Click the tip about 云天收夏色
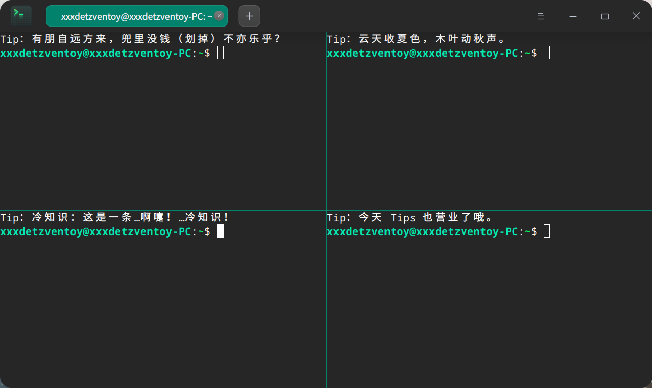Viewport: 652px width, 388px height. click(x=418, y=38)
